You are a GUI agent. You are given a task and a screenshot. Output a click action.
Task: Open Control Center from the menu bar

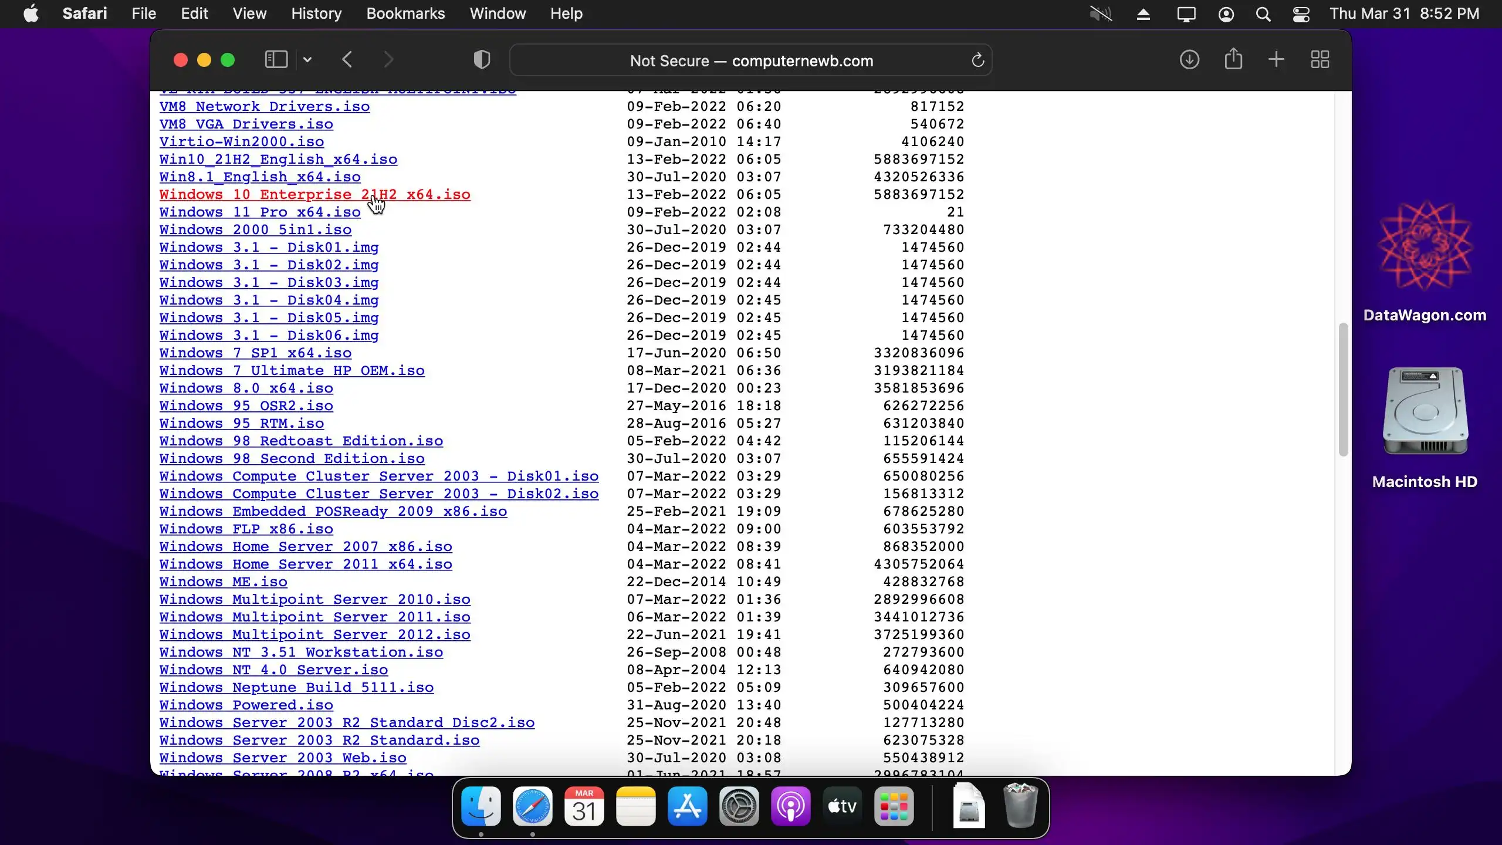click(x=1301, y=13)
